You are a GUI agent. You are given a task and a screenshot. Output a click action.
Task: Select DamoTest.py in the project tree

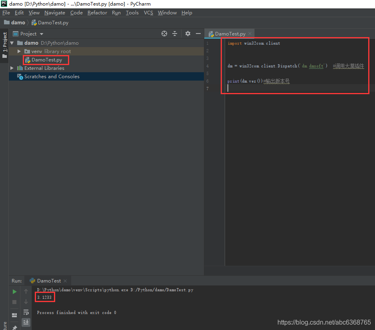click(46, 60)
